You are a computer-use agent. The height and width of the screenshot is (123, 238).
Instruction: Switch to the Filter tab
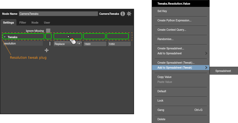[23, 23]
